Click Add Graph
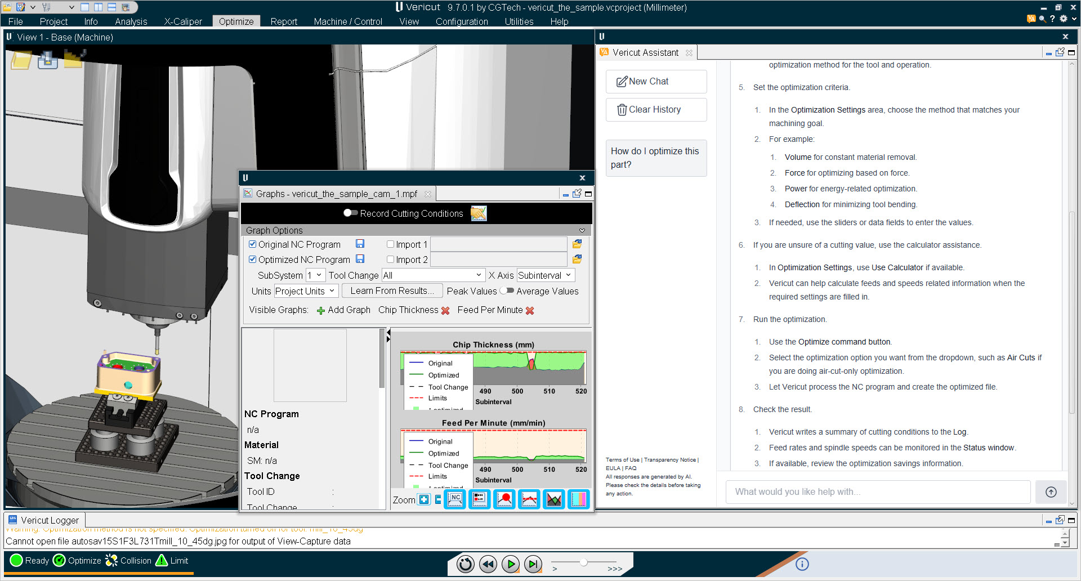This screenshot has width=1081, height=581. [x=343, y=310]
